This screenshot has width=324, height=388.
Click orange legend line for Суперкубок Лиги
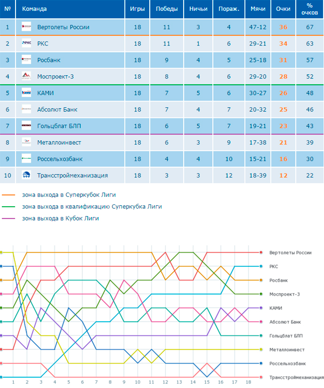(x=8, y=195)
